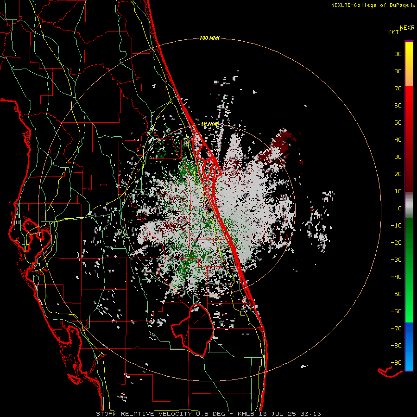Image resolution: width=417 pixels, height=417 pixels.
Task: Click the -60 scale label
Action: click(396, 311)
